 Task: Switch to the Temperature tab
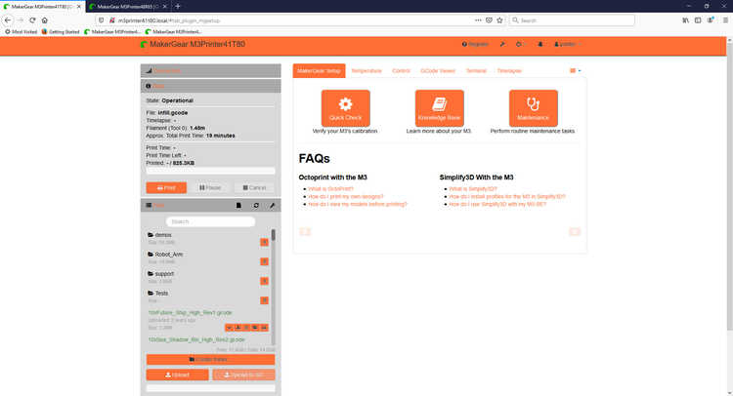pos(366,71)
